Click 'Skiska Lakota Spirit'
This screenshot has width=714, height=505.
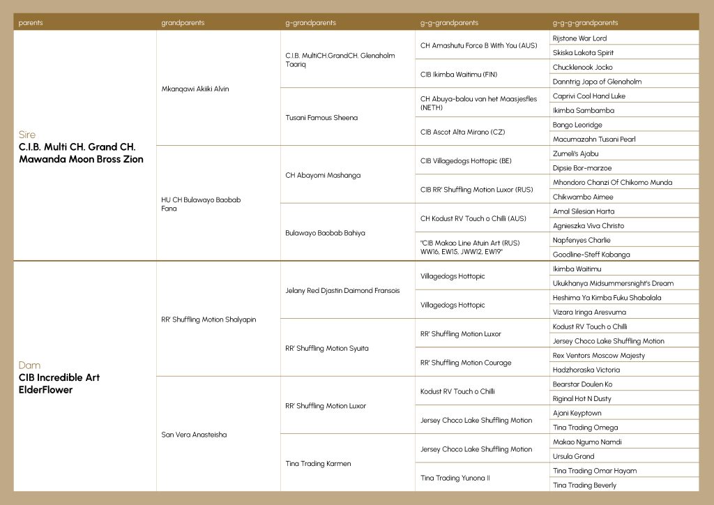pos(583,53)
